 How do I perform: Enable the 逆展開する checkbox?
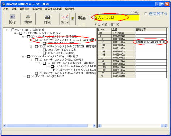tap(146, 14)
